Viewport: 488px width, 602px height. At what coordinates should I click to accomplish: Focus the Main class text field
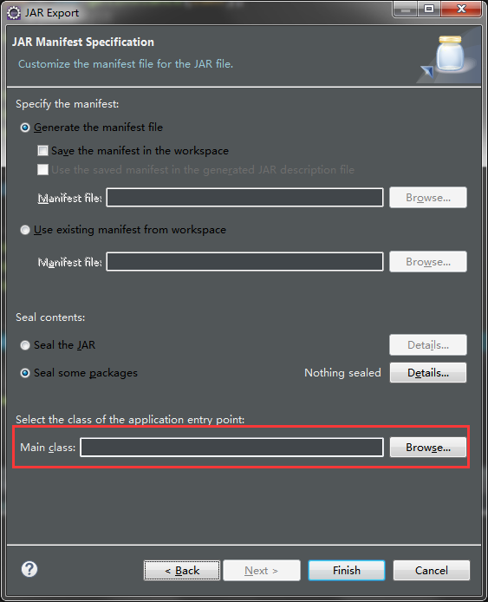tap(231, 448)
